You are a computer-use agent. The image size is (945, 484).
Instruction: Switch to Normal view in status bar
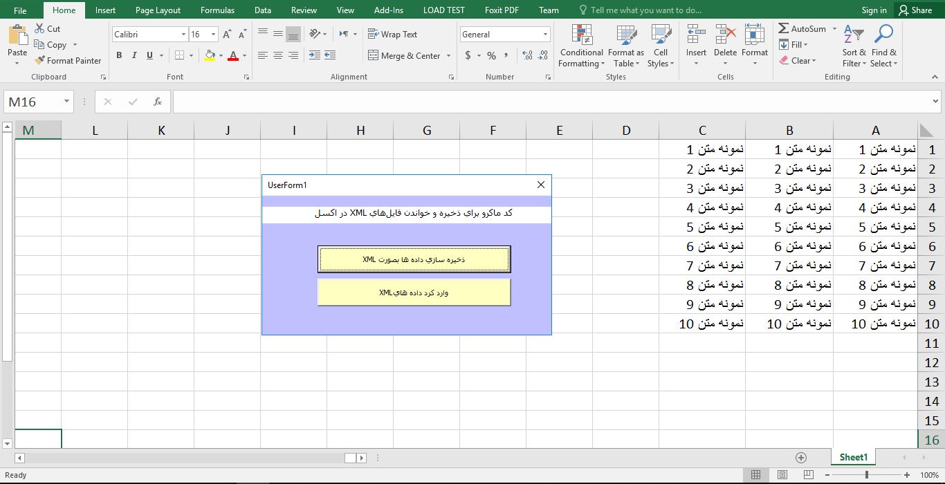[755, 475]
